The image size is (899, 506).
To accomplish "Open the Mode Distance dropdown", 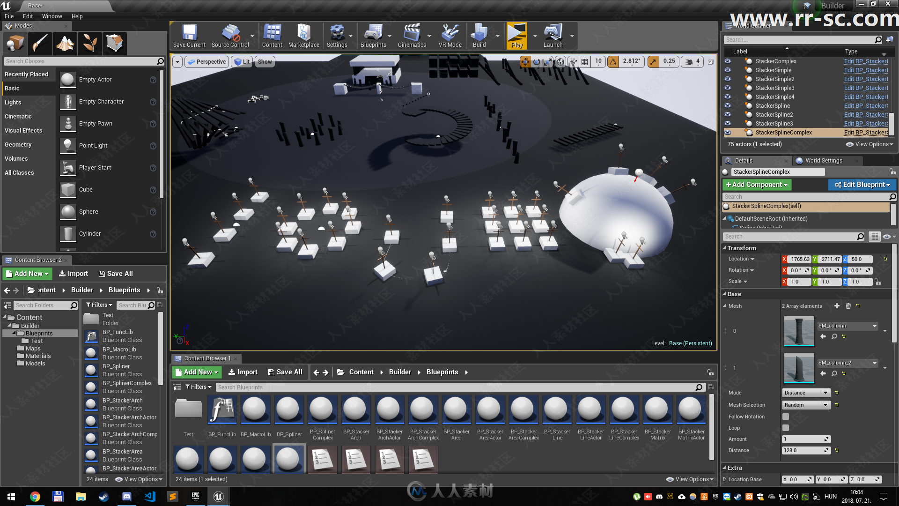I will pyautogui.click(x=806, y=393).
